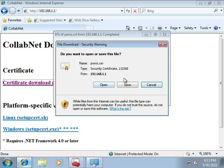Click the Read Mail icon
Image resolution: width=224 pixels, height=168 pixels.
[152, 28]
